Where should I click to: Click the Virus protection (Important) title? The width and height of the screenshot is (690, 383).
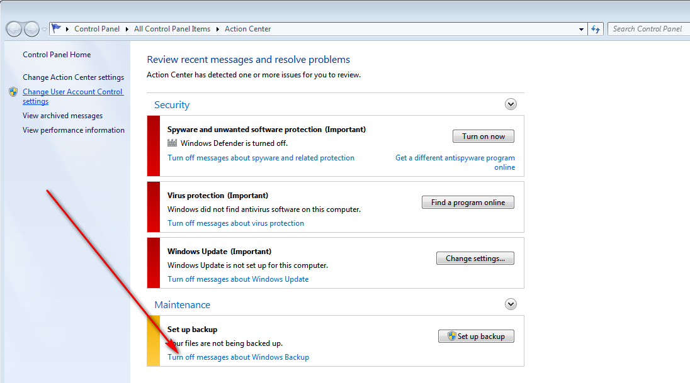click(218, 195)
